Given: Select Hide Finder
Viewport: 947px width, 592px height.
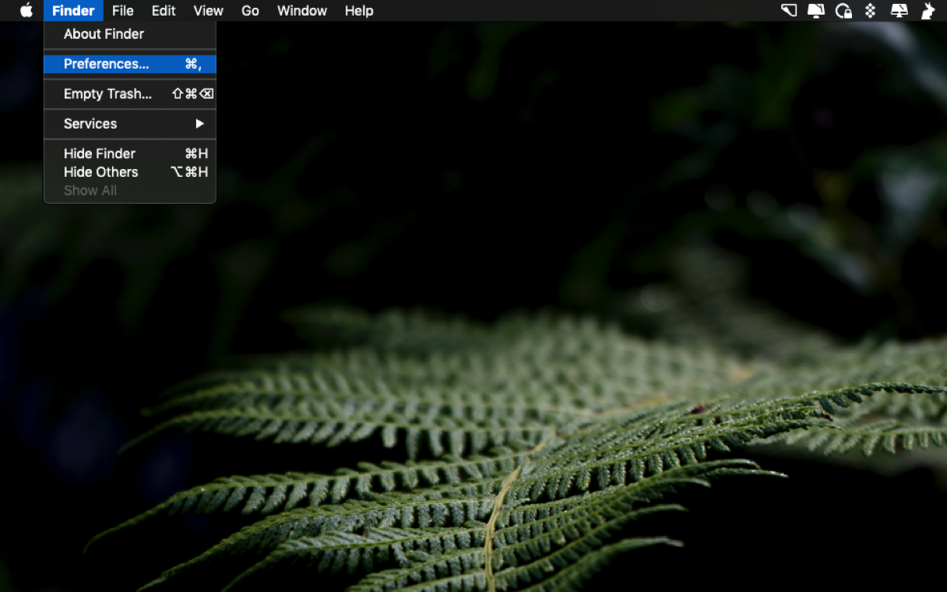Looking at the screenshot, I should [130, 153].
